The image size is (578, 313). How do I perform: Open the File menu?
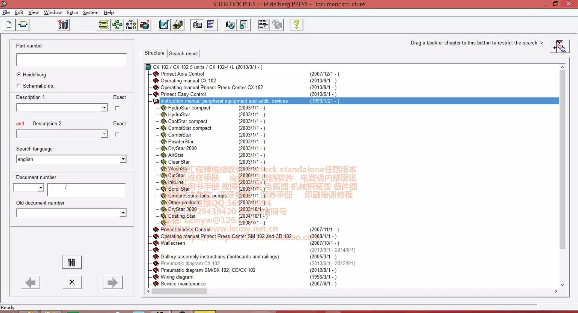click(x=6, y=12)
